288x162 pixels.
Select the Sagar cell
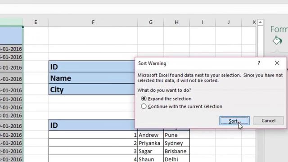150,151
